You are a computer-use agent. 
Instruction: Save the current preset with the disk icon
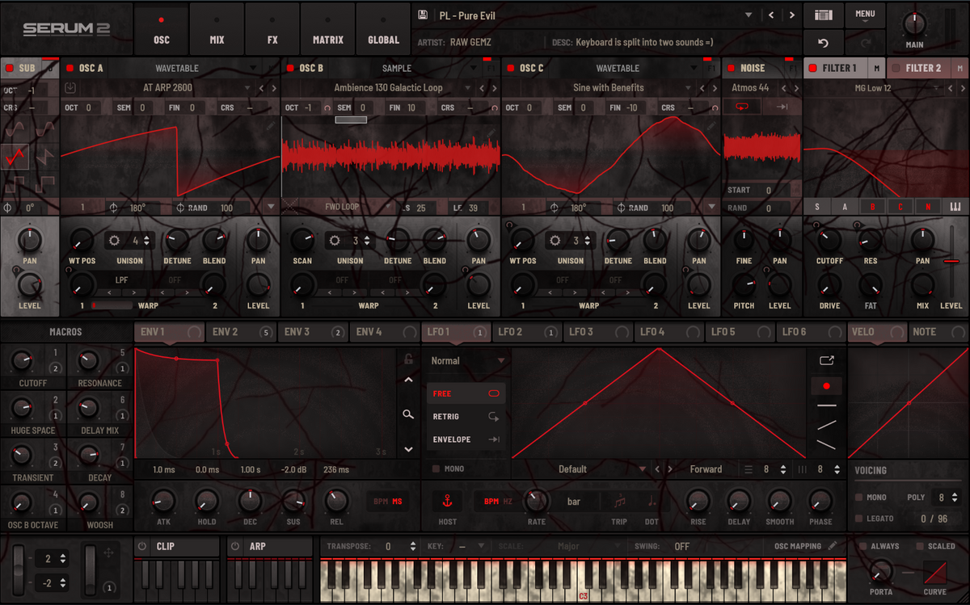422,15
